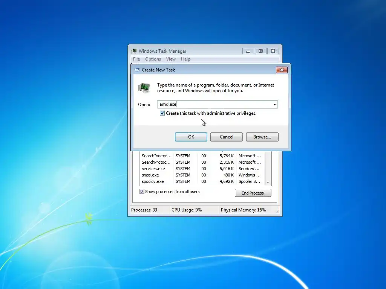This screenshot has width=386, height=289.
Task: Minimize the Windows Task Manager window
Action: (248, 51)
